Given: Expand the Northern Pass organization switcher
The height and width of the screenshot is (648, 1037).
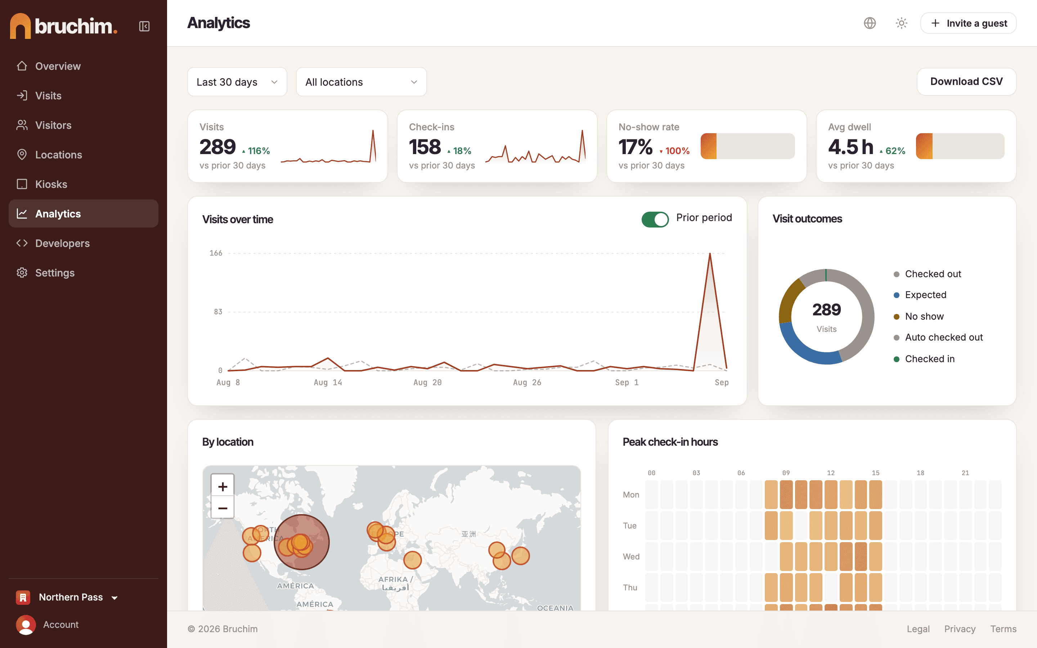Looking at the screenshot, I should [67, 597].
